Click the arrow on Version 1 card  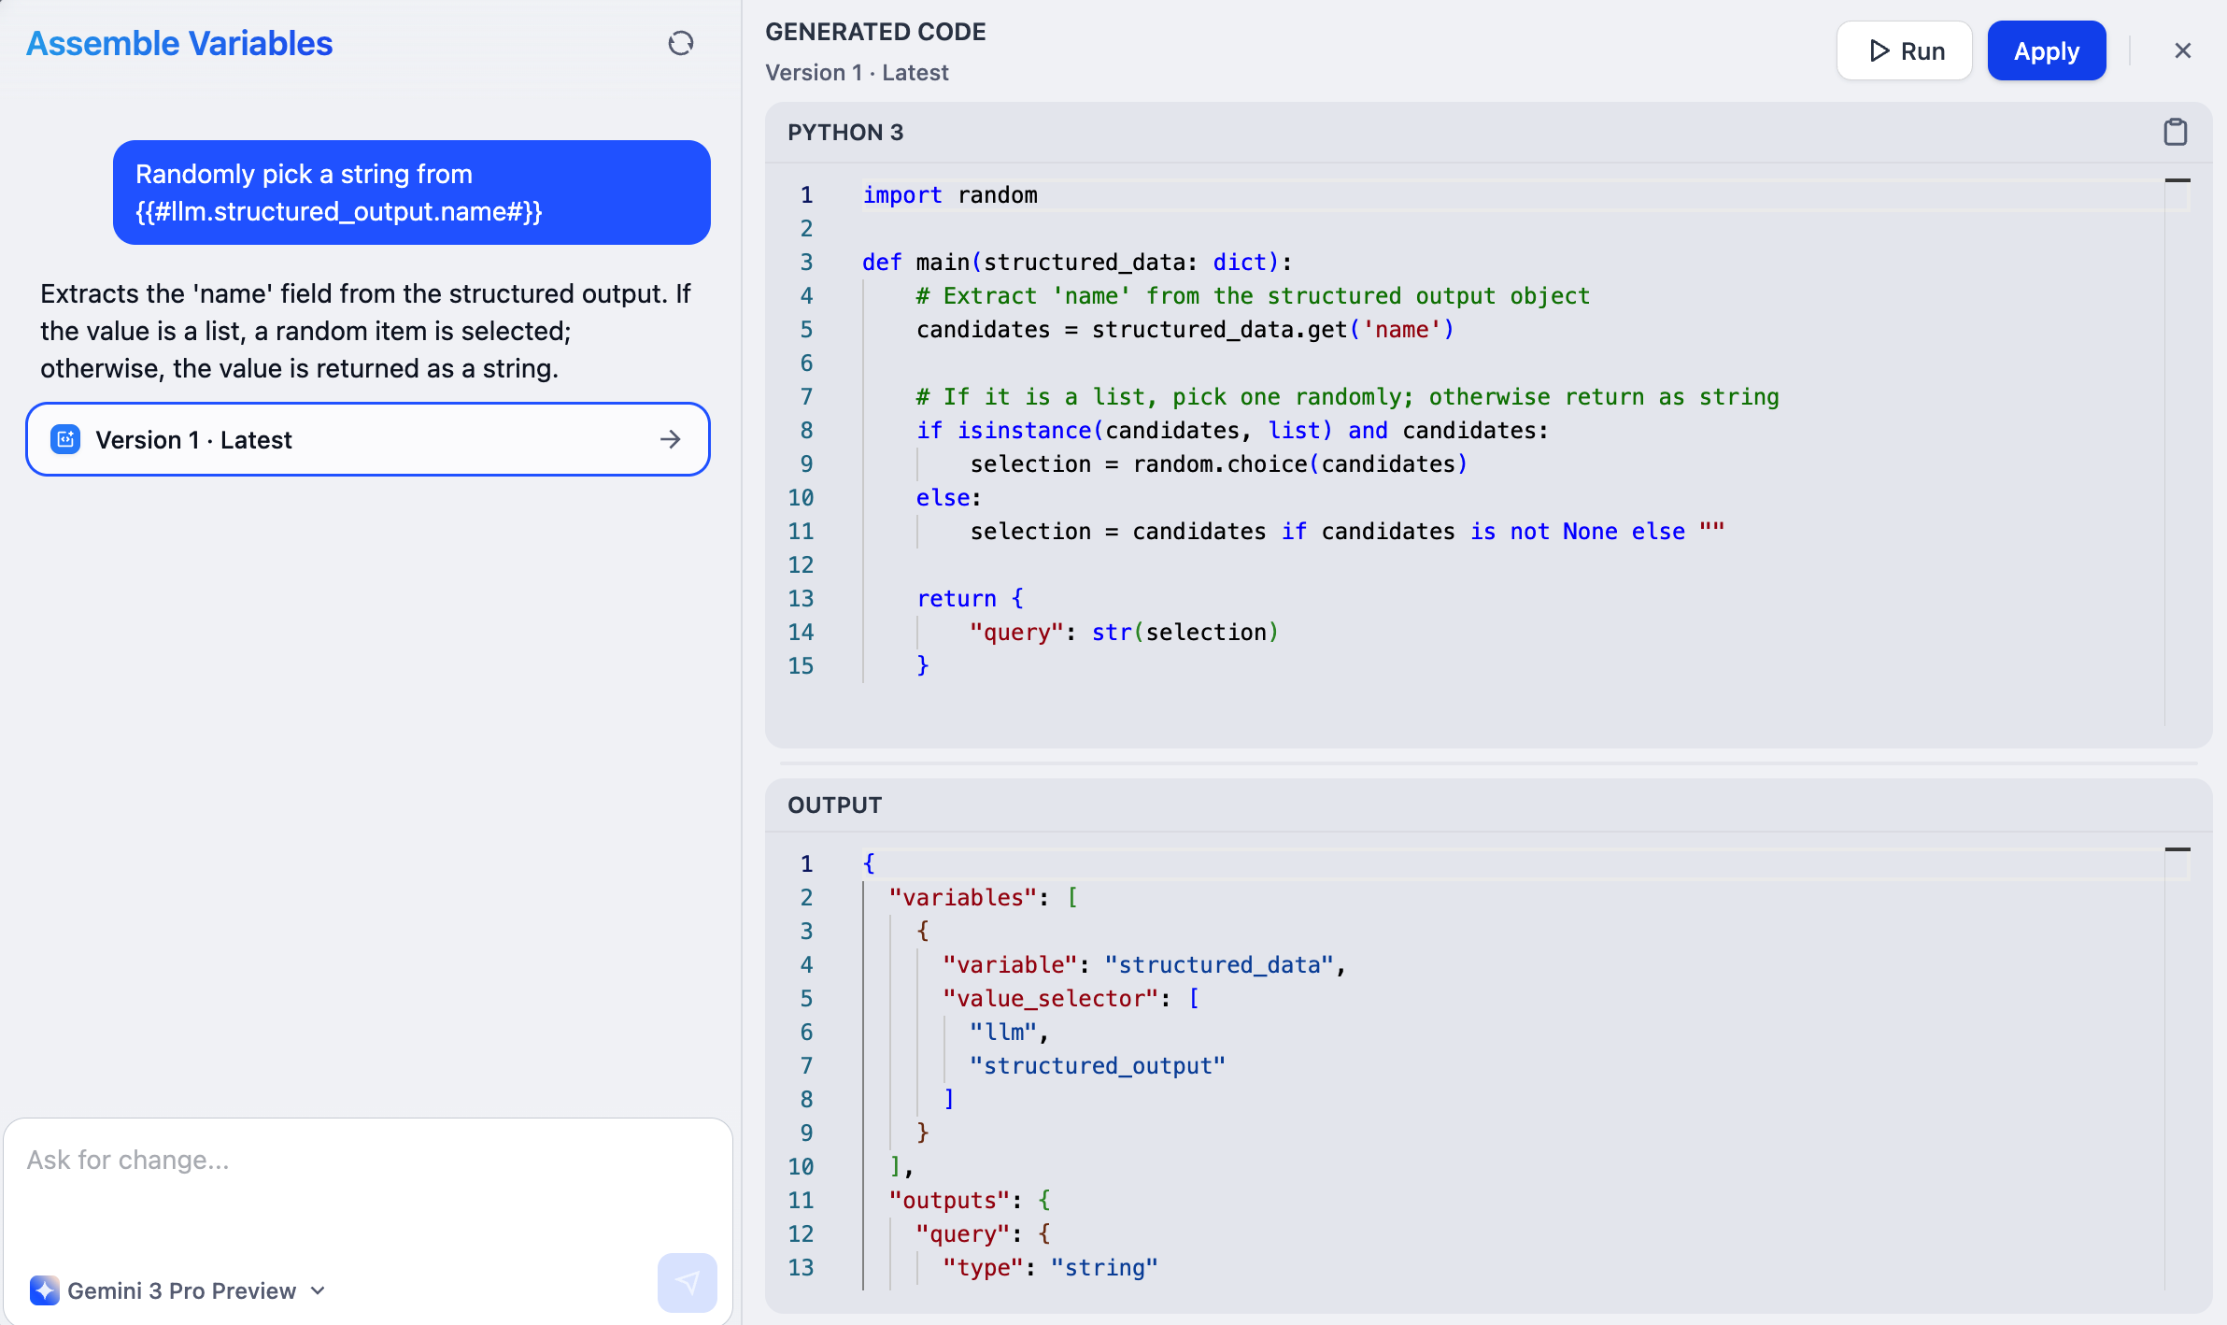coord(671,439)
